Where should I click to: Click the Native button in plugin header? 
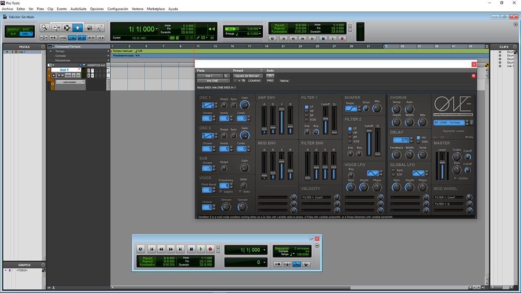[284, 81]
